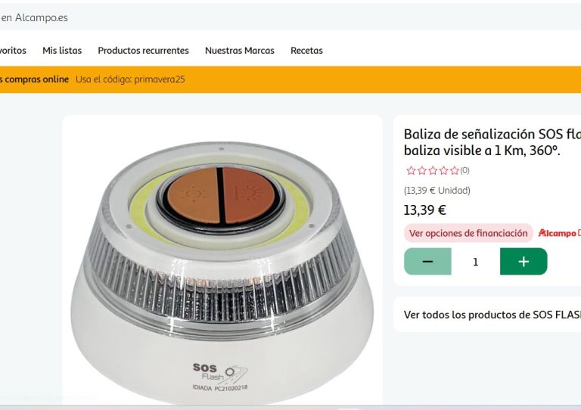This screenshot has width=581, height=410.
Task: Click the Baliza de señalización product title
Action: (492, 142)
